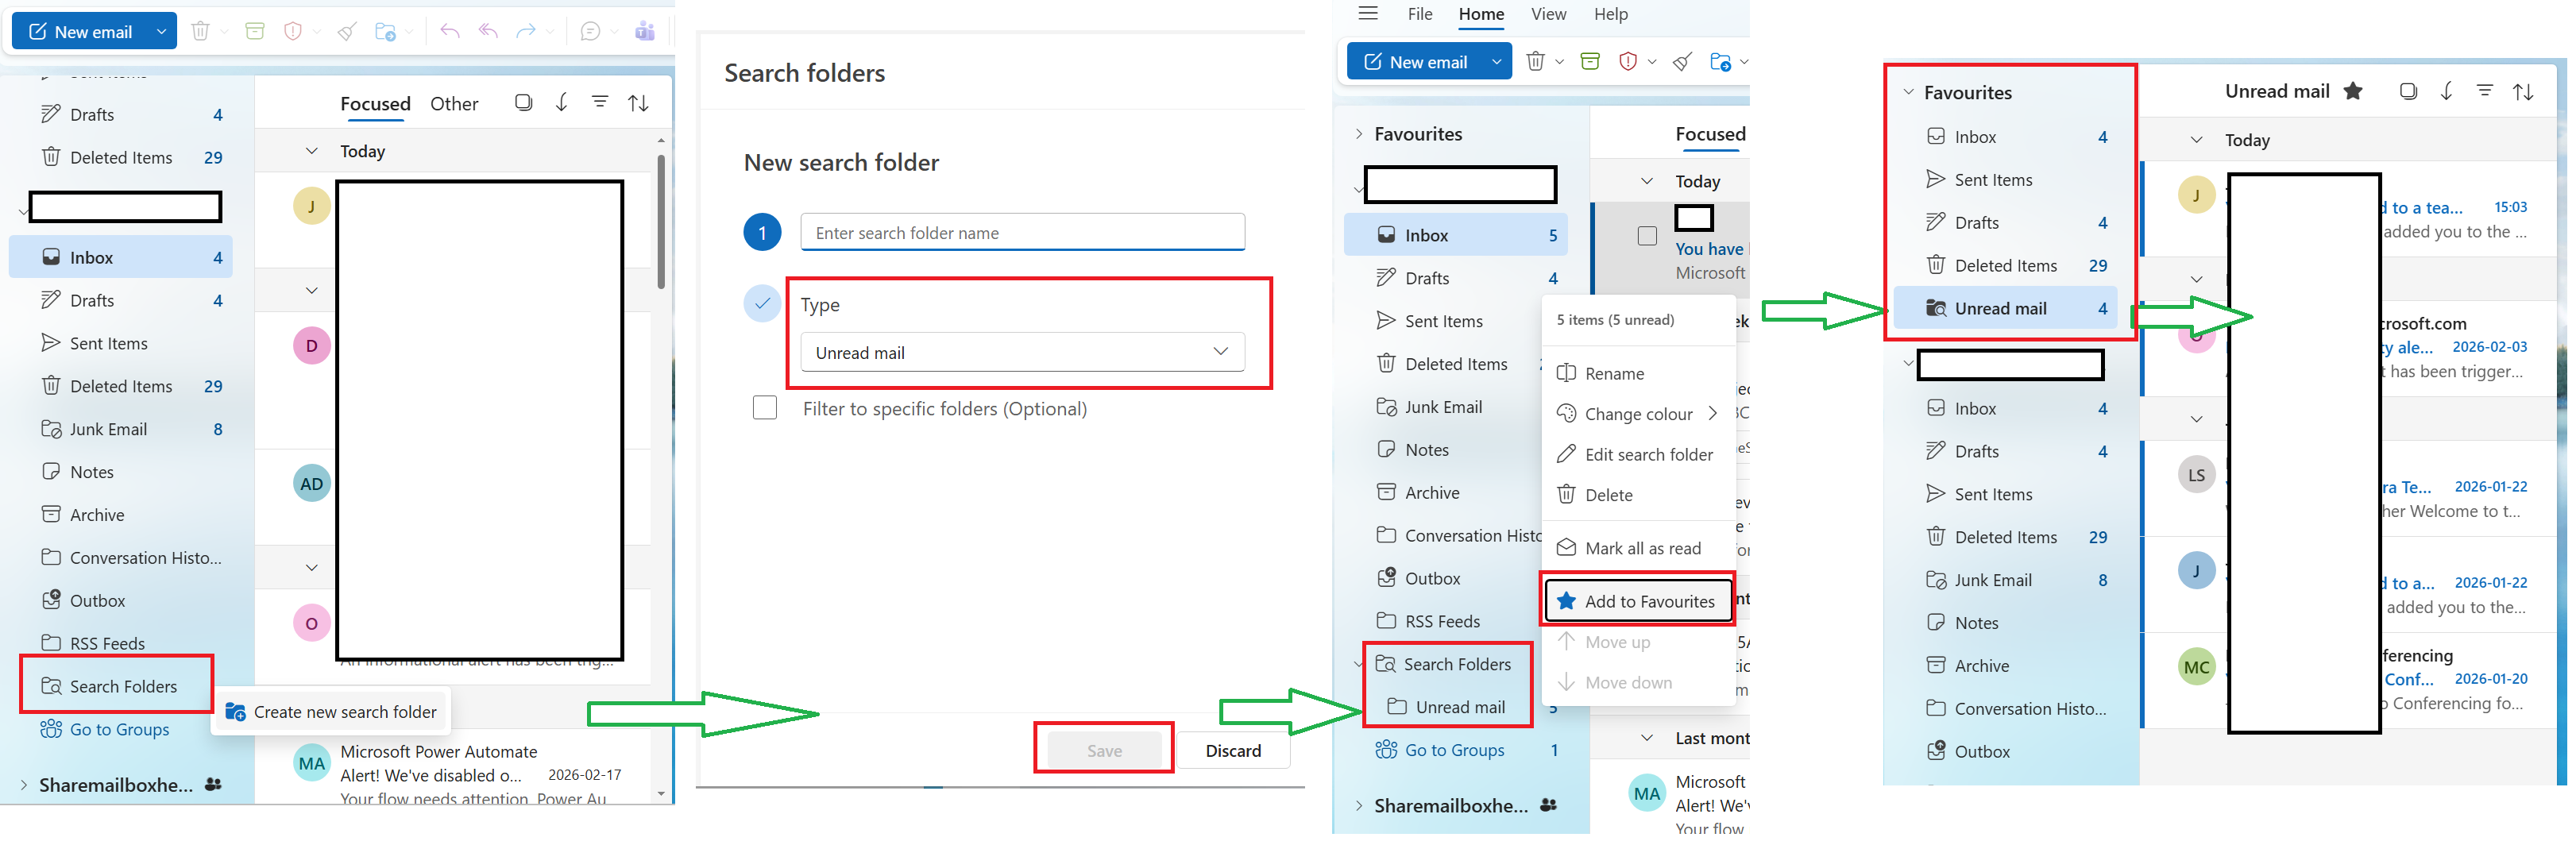Open the Type dropdown showing Unread mail

(x=1022, y=352)
